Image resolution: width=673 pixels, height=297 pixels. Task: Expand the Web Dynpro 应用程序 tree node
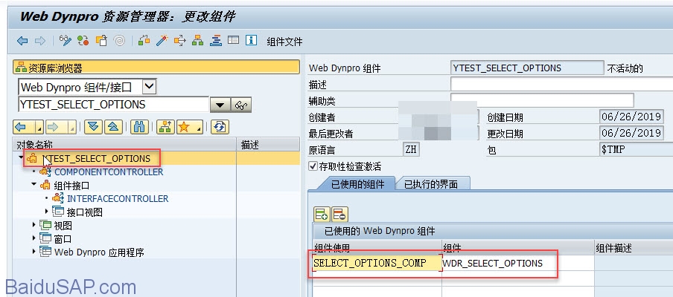click(34, 252)
